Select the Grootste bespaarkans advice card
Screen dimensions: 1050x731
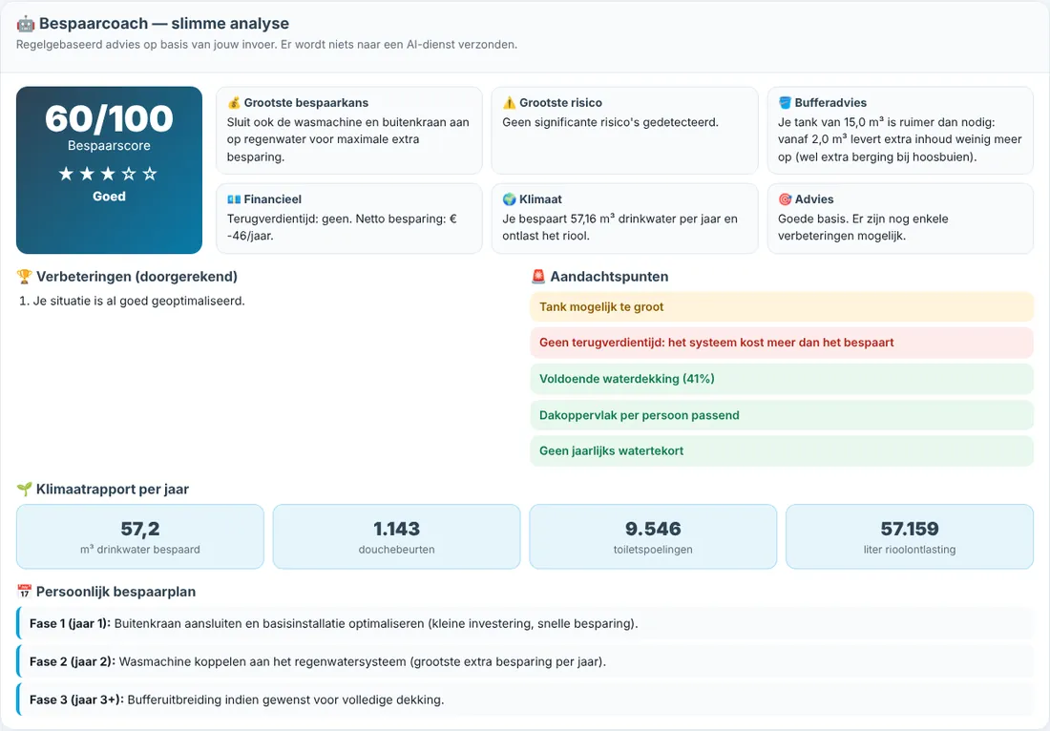coord(348,131)
